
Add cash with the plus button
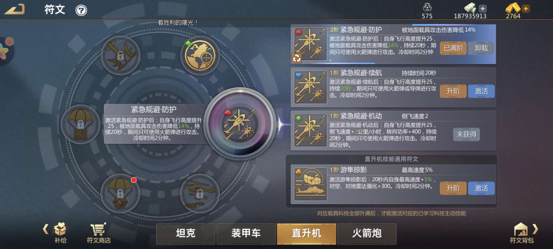tap(483, 9)
